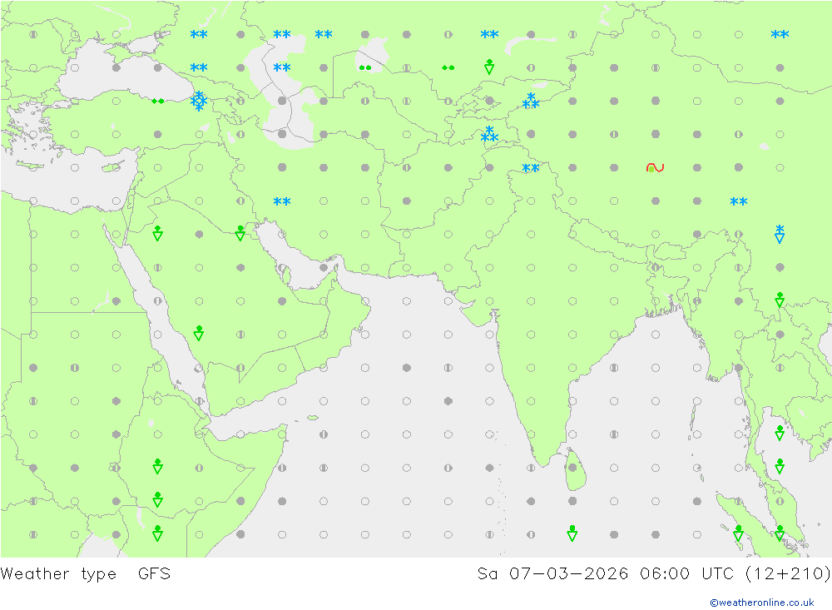The width and height of the screenshot is (832, 610).
Task: Open the weatheronline.co.uk copyright link
Action: [x=762, y=603]
